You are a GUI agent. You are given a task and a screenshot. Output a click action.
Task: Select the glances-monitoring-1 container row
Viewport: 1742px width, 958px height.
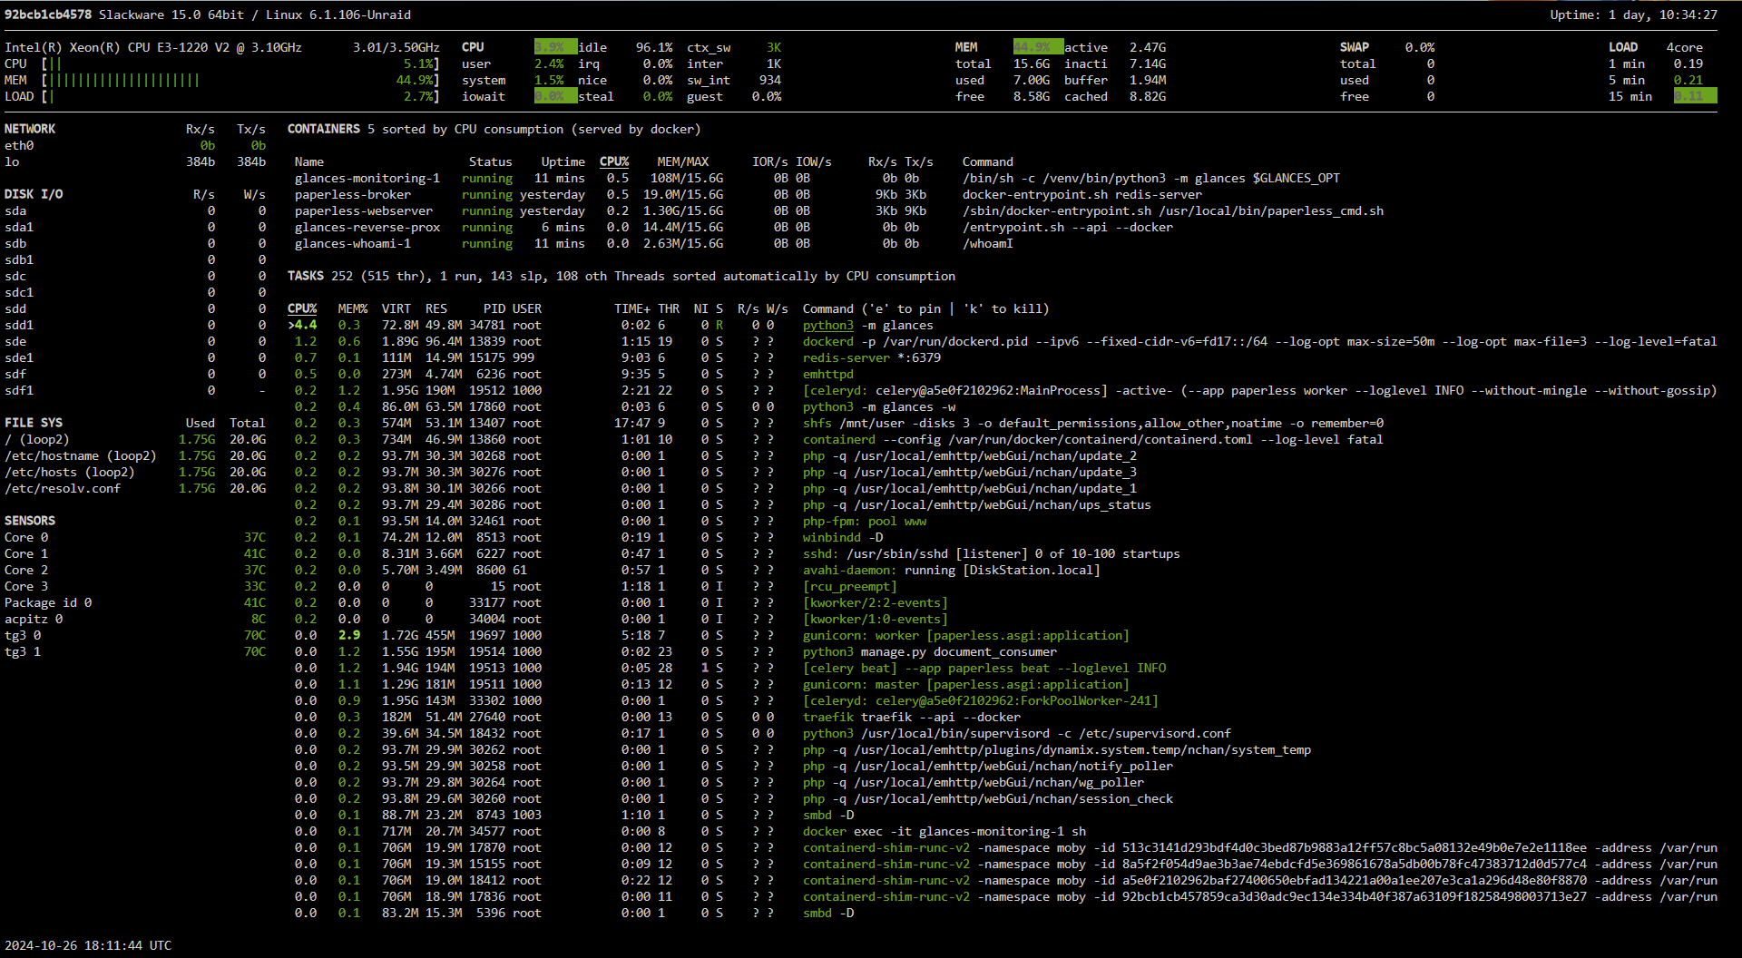pyautogui.click(x=817, y=178)
